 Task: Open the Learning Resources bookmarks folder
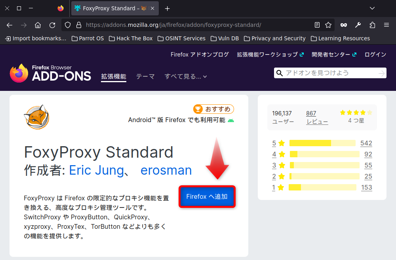point(341,39)
